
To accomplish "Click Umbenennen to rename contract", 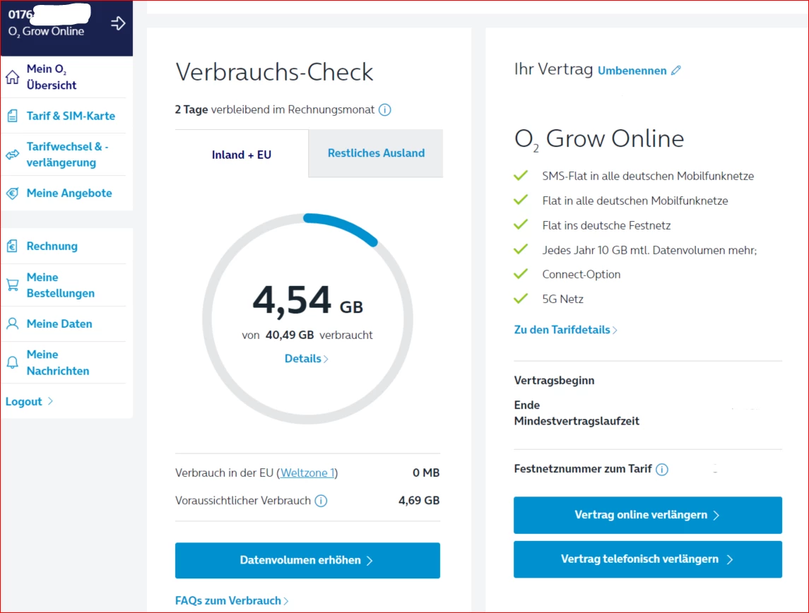I will [x=632, y=71].
